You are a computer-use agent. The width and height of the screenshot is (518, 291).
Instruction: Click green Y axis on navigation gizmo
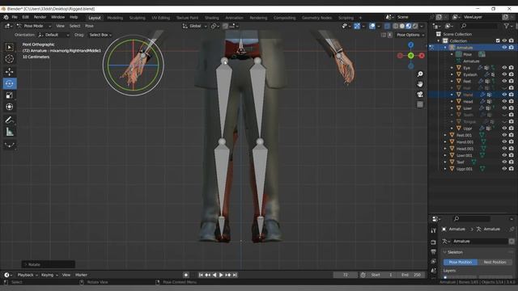tap(410, 56)
